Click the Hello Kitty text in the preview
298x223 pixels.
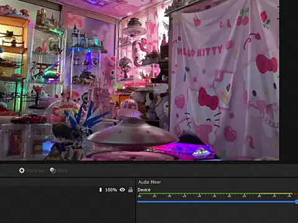(x=199, y=51)
